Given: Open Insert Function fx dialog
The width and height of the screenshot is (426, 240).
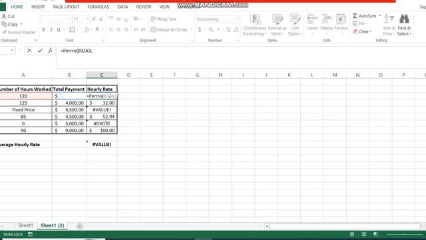Looking at the screenshot, I should [50, 51].
